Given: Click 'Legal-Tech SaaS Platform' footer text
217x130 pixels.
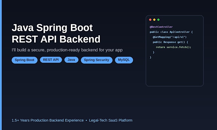Looking at the screenshot, I should click(x=111, y=120).
